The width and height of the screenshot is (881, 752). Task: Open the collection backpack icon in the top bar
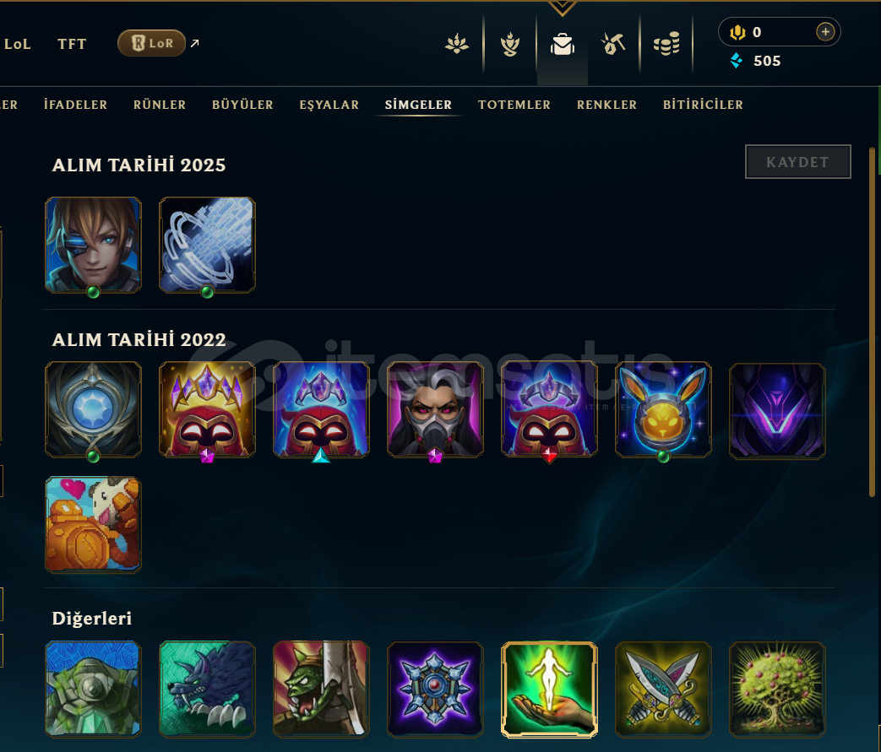[x=563, y=44]
